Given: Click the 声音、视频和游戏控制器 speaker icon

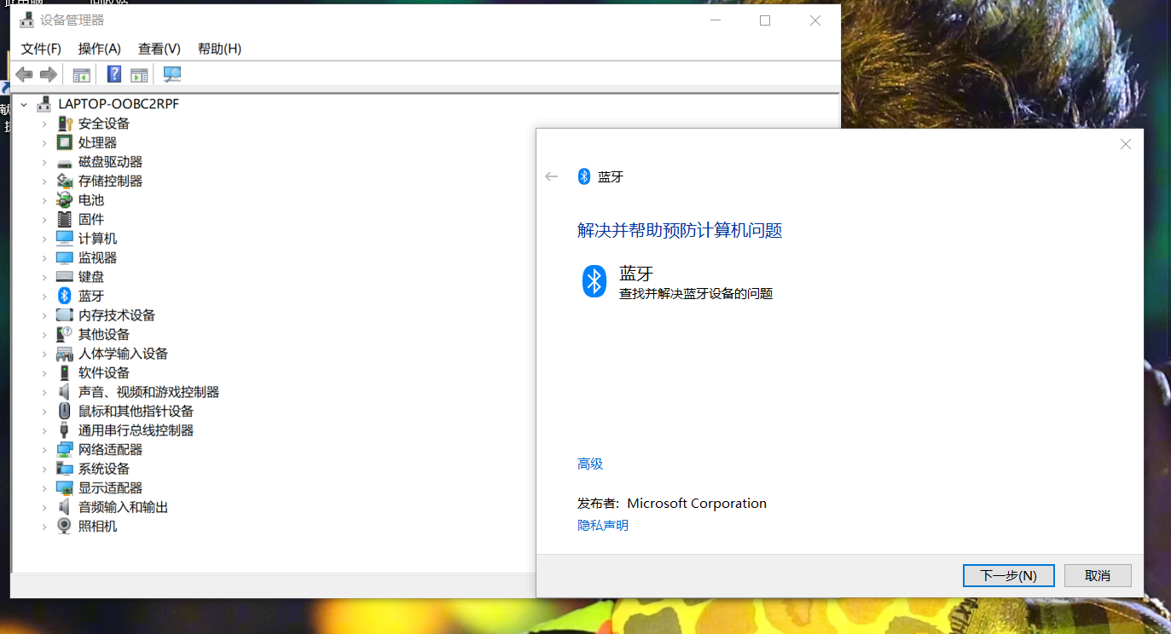Looking at the screenshot, I should point(65,392).
